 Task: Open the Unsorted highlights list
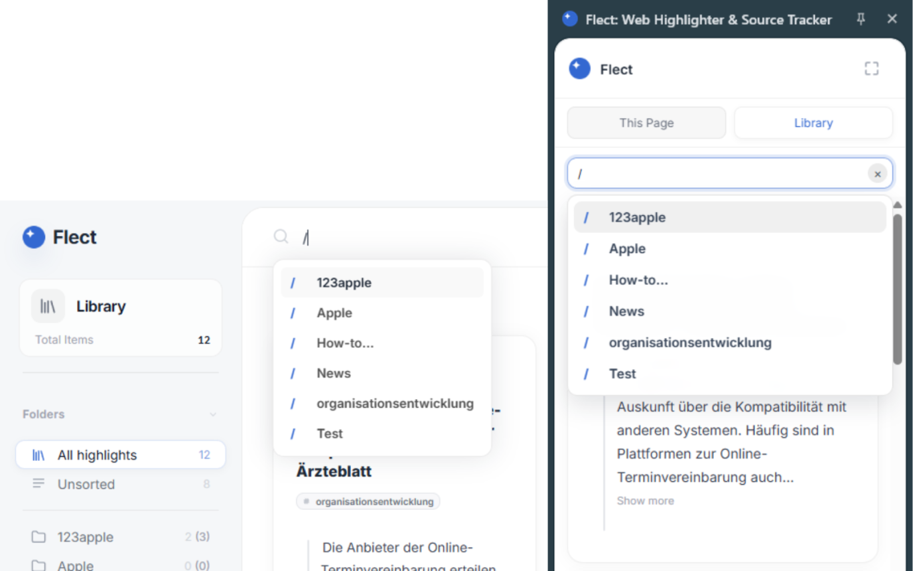click(86, 485)
